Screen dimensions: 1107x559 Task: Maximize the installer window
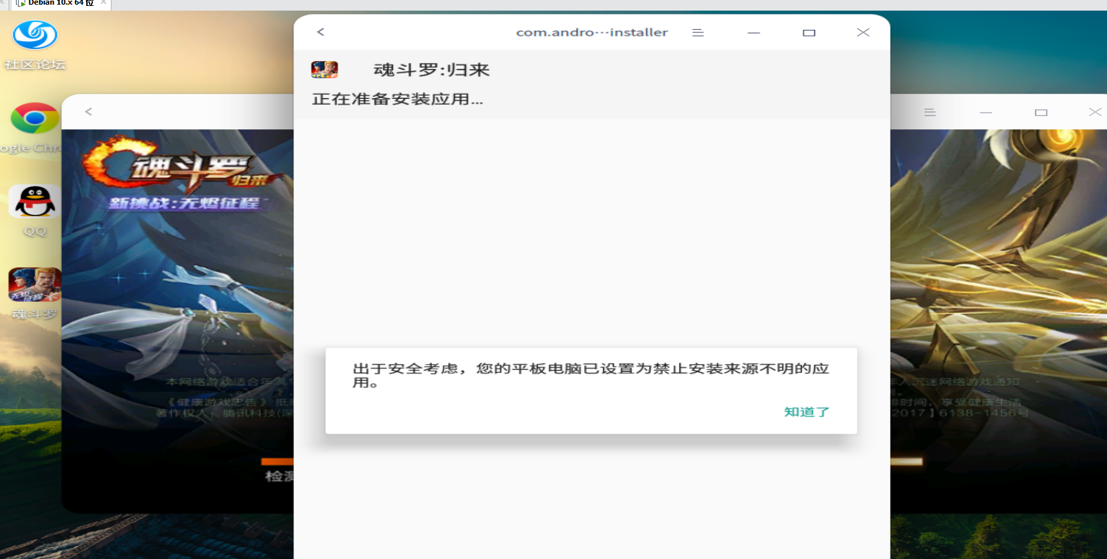click(x=809, y=32)
